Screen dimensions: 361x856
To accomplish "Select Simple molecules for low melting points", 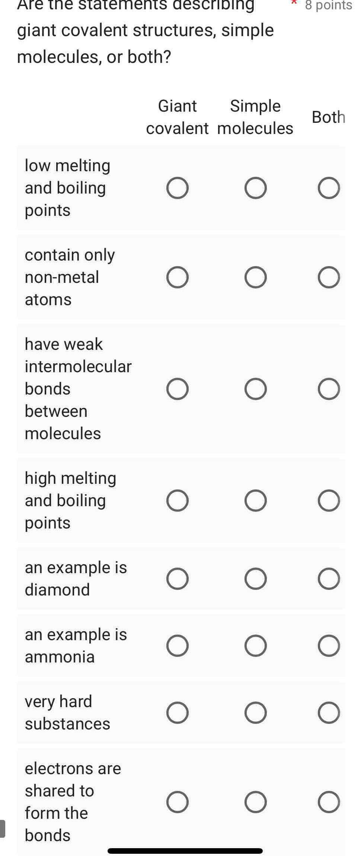I will [255, 188].
